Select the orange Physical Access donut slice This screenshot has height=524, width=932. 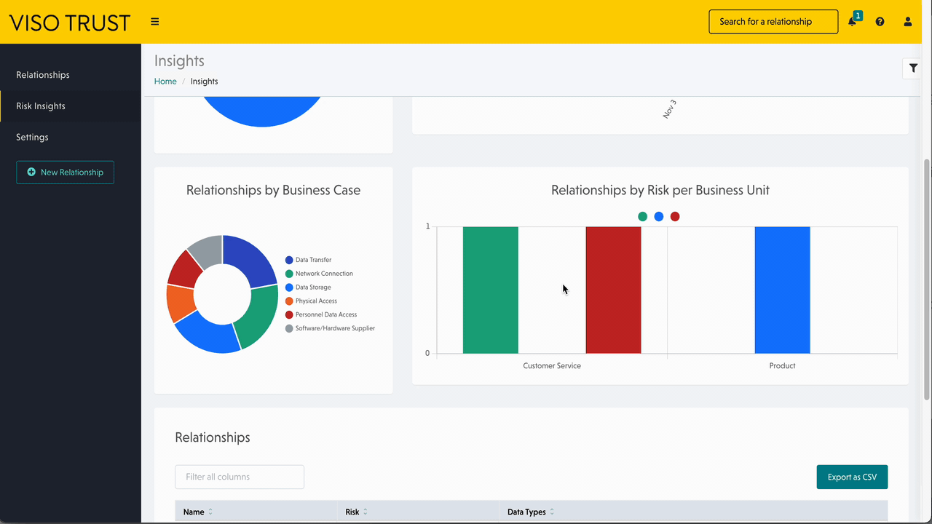pyautogui.click(x=179, y=302)
